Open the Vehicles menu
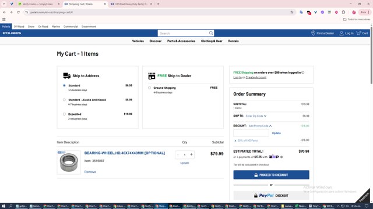 (138, 41)
